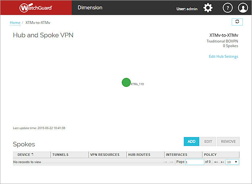Click the VPN RESOURCES column header
The width and height of the screenshot is (252, 184).
click(107, 155)
